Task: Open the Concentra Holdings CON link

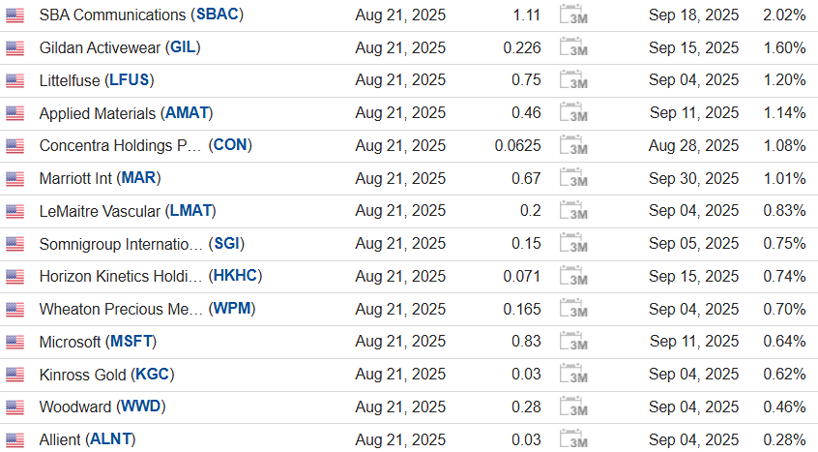Action: coord(230,146)
